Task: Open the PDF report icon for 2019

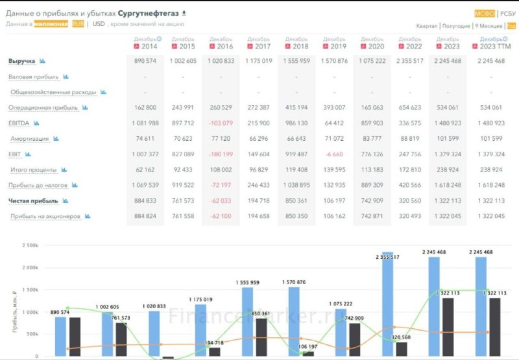Action: (326, 46)
